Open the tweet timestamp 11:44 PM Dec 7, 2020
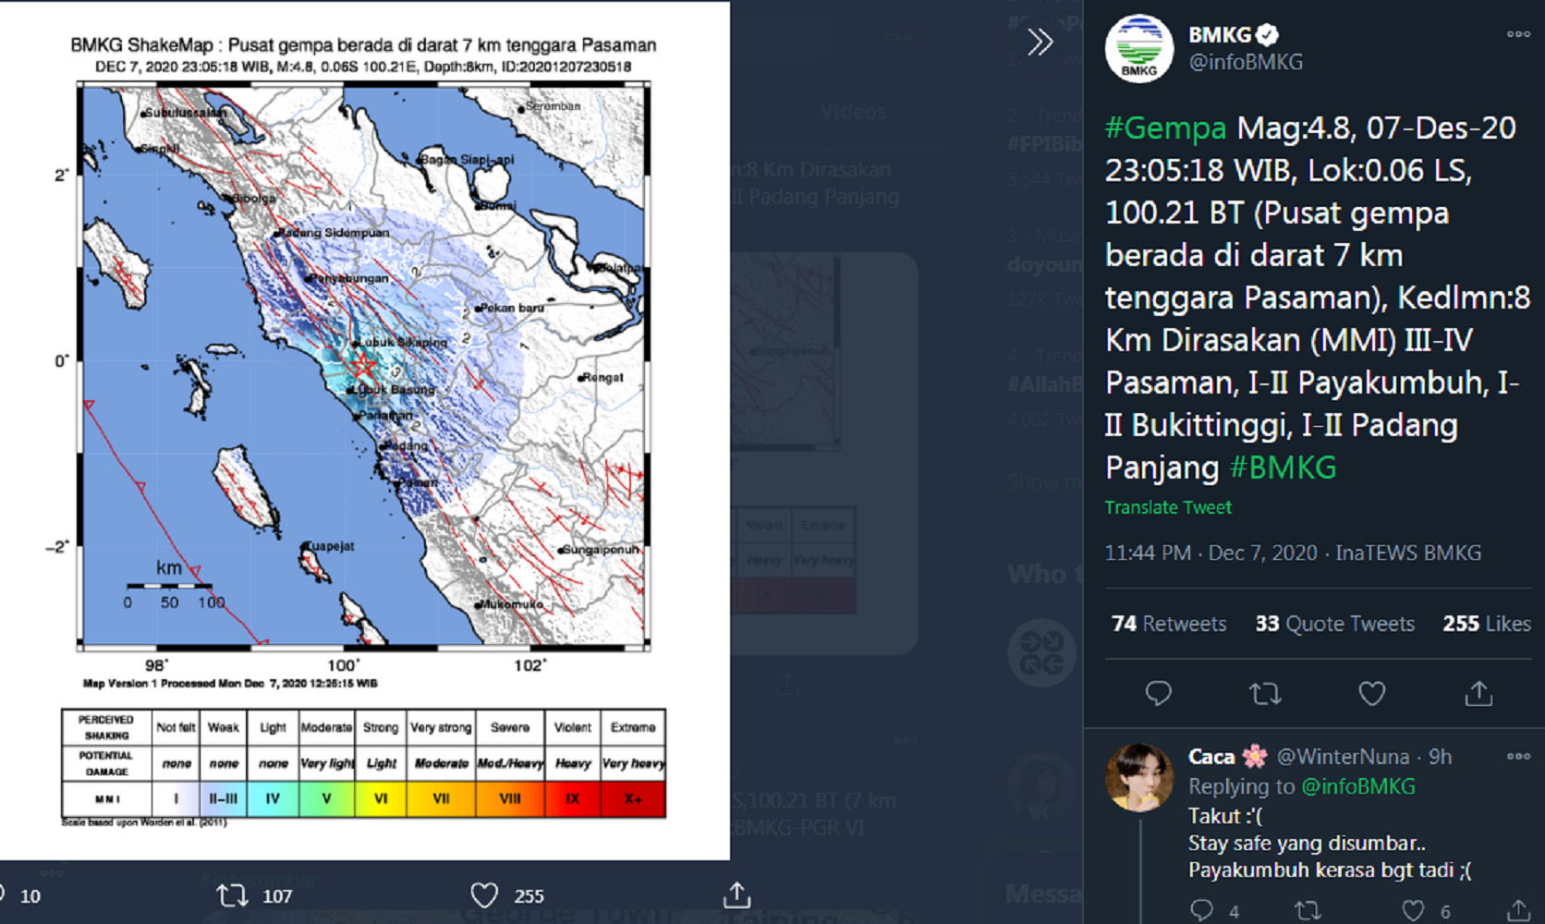 coord(1210,553)
